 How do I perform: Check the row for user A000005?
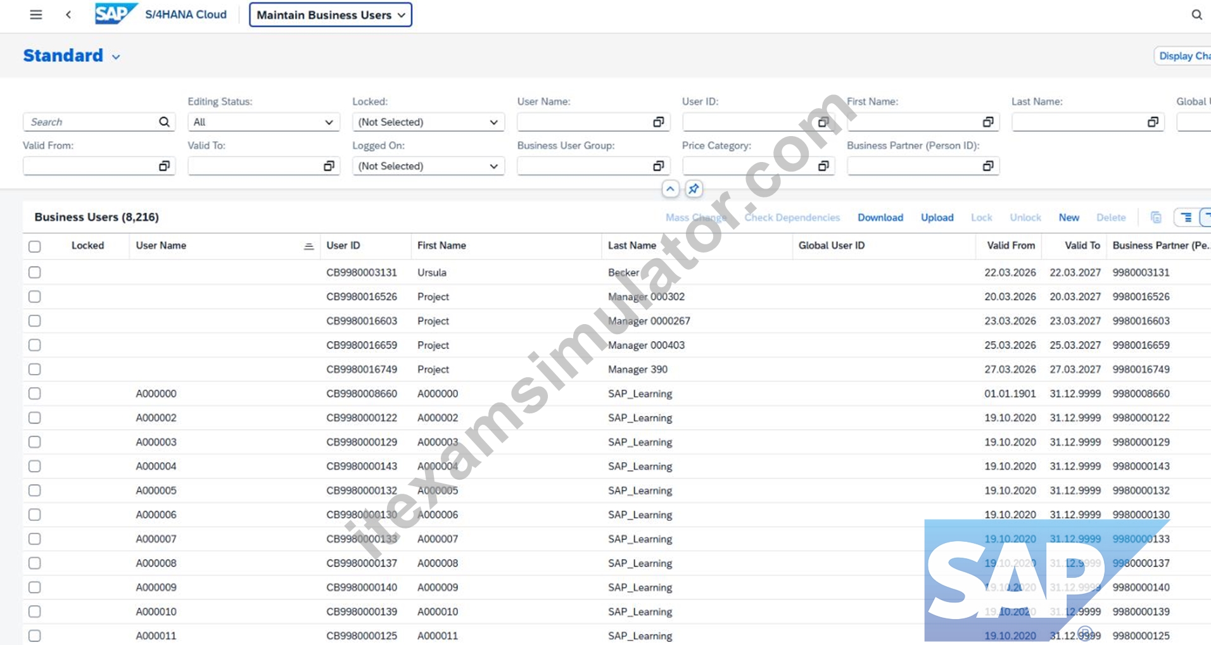[x=35, y=491]
